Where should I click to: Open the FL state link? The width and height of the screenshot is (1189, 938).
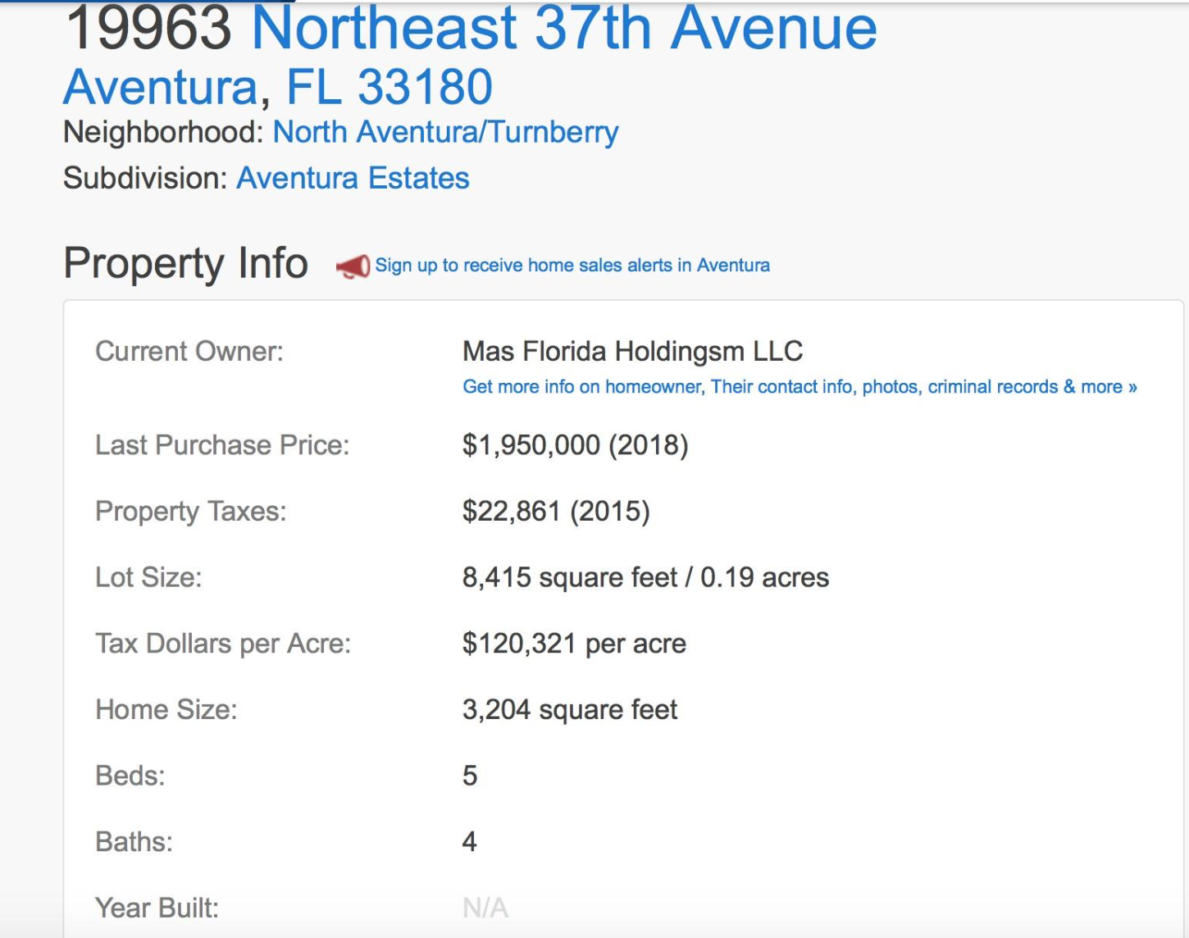coord(313,88)
